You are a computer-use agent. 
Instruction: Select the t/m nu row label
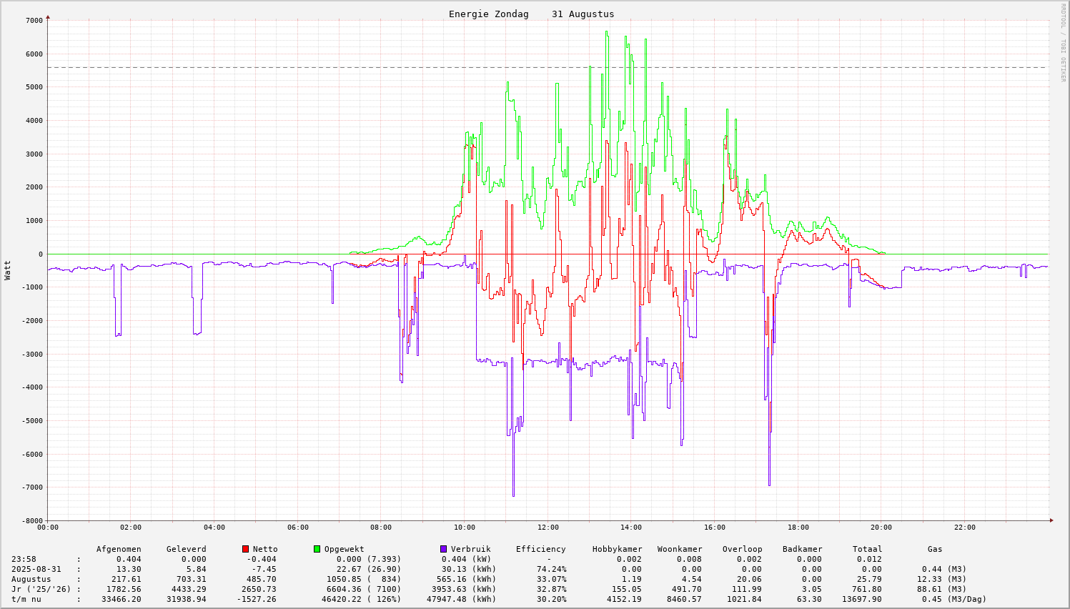[26, 599]
